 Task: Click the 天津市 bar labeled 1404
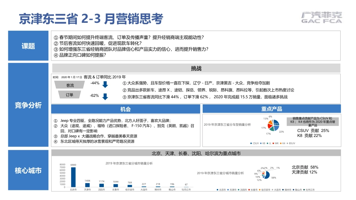click(87, 185)
